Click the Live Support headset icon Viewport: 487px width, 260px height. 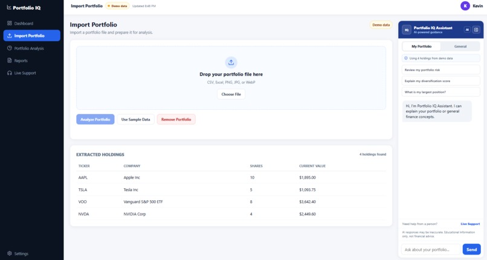(9, 73)
